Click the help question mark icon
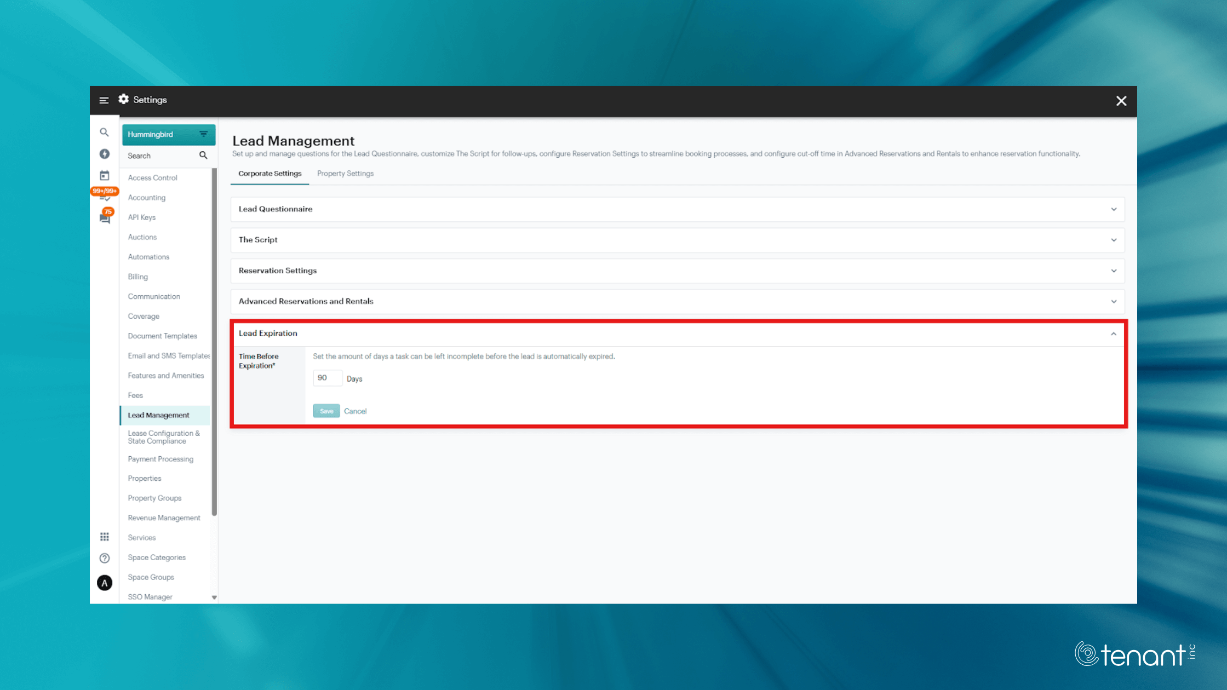The width and height of the screenshot is (1227, 690). point(104,558)
